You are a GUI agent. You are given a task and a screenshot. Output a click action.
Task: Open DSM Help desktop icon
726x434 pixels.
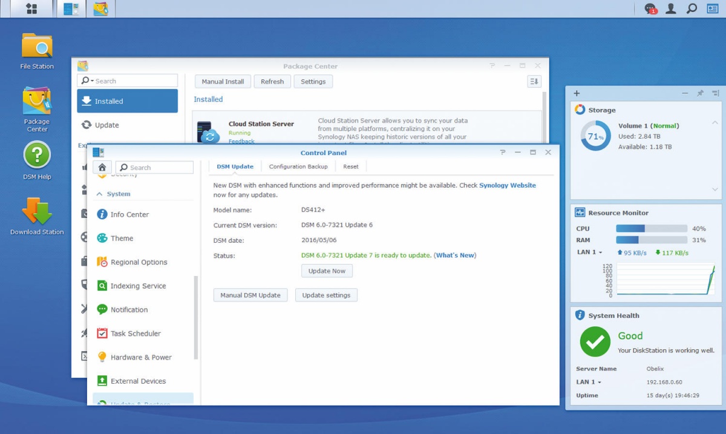[37, 160]
